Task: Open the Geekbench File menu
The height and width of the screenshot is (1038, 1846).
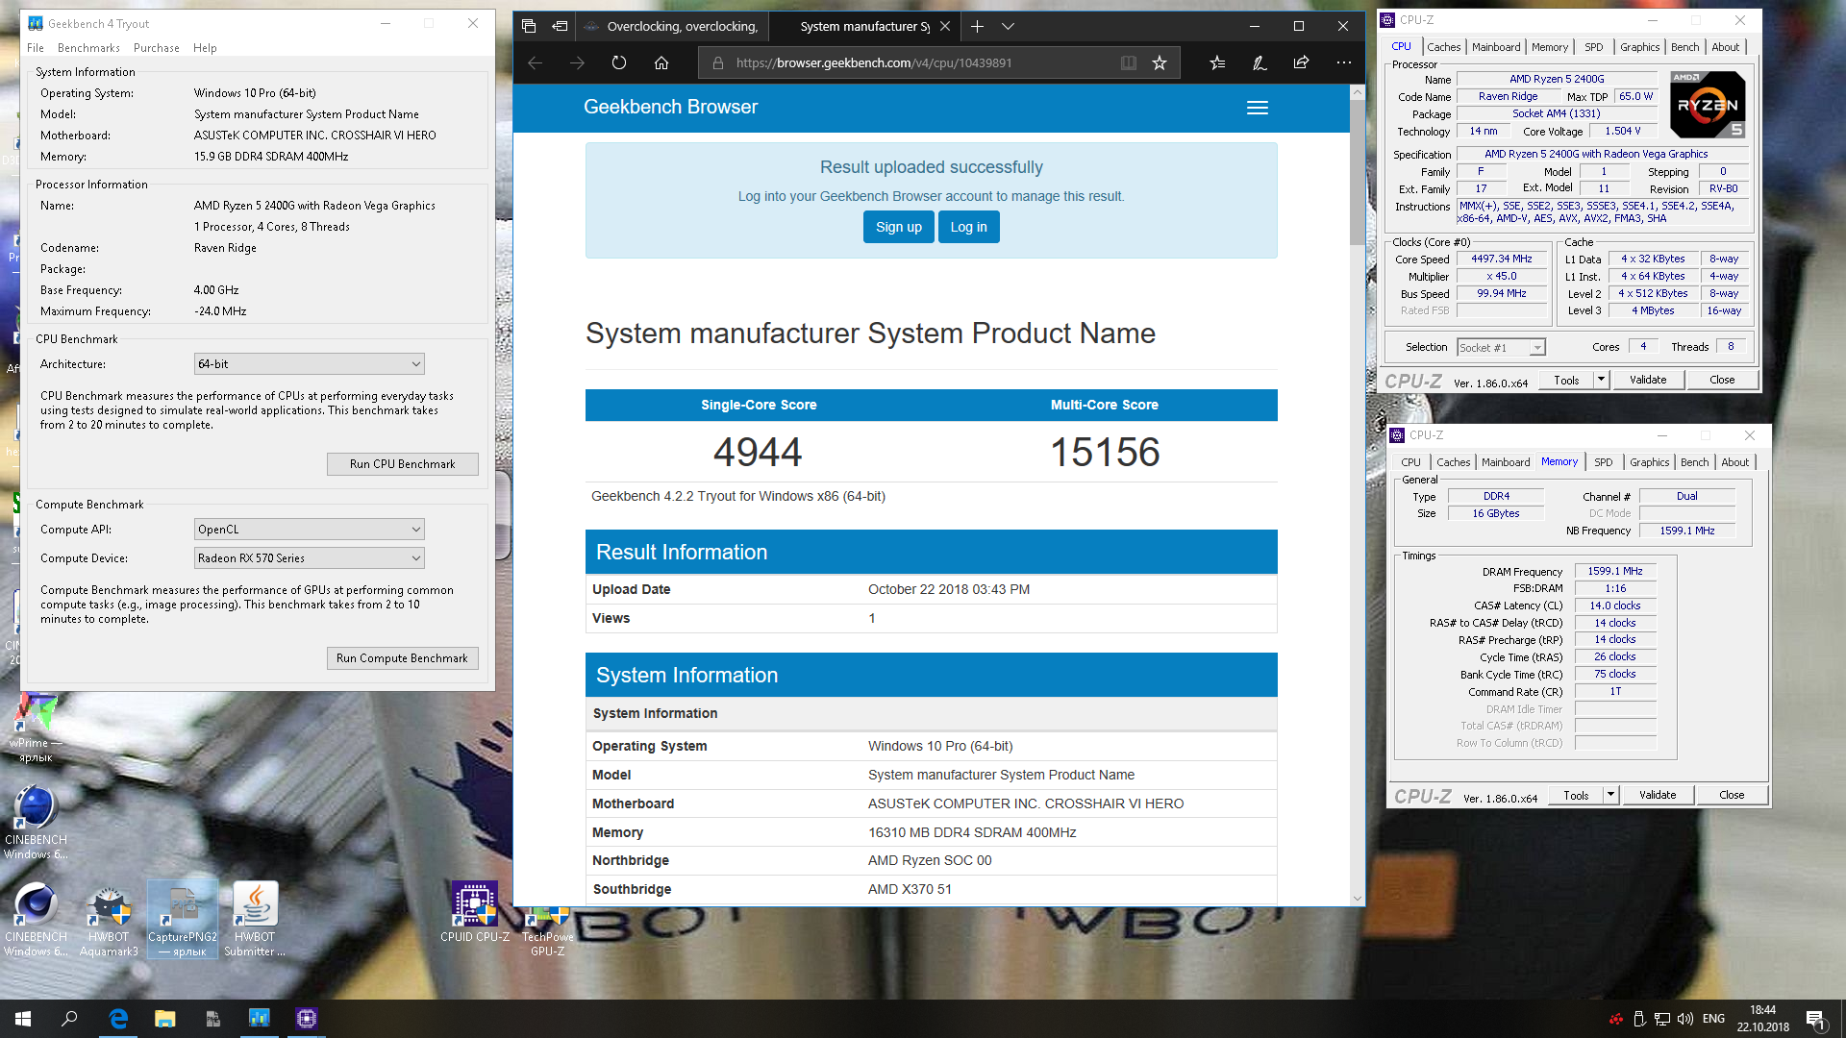Action: click(36, 48)
